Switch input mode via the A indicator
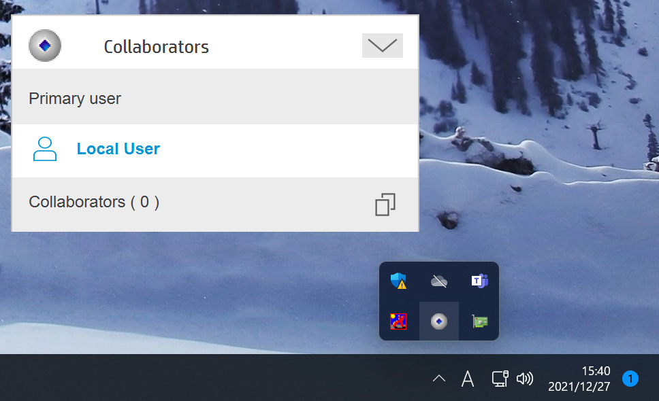This screenshot has width=659, height=401. (467, 379)
